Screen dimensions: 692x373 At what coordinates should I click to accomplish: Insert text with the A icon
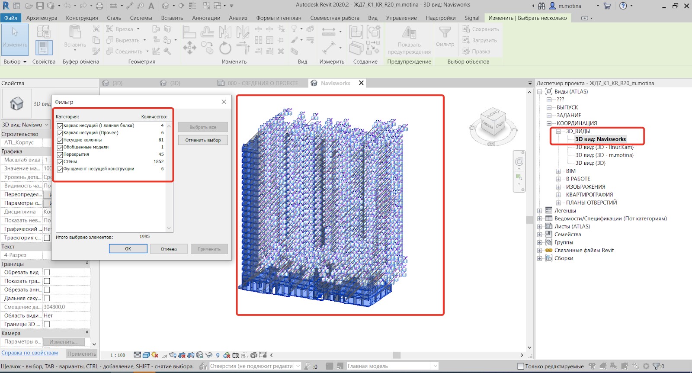tap(151, 6)
